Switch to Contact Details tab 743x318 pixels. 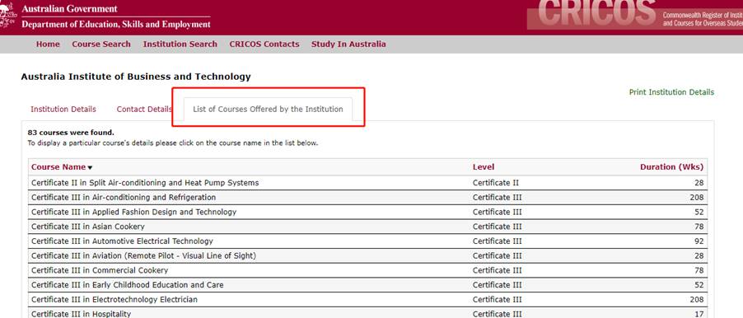pyautogui.click(x=144, y=109)
